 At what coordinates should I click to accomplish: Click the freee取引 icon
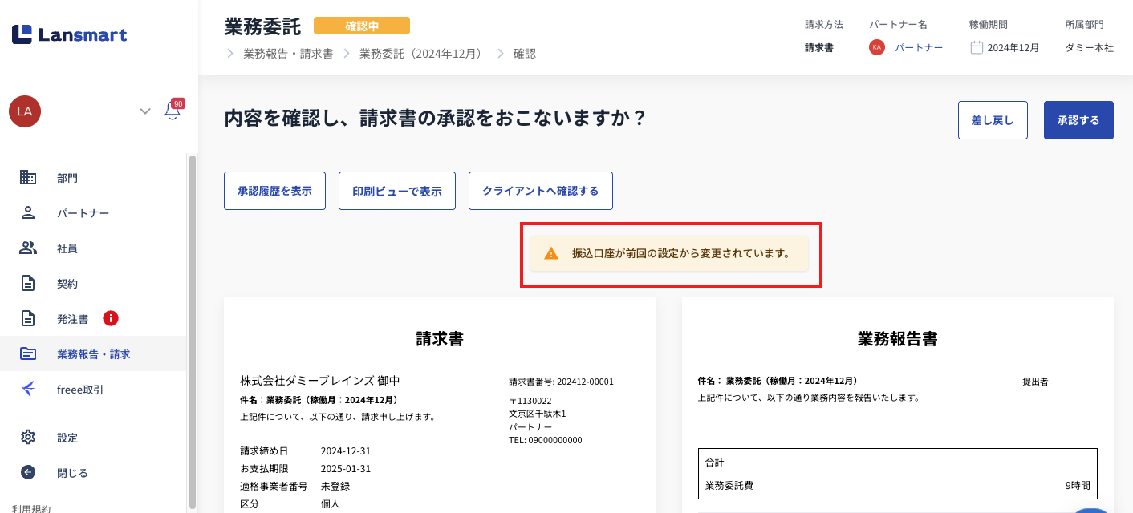click(x=28, y=390)
